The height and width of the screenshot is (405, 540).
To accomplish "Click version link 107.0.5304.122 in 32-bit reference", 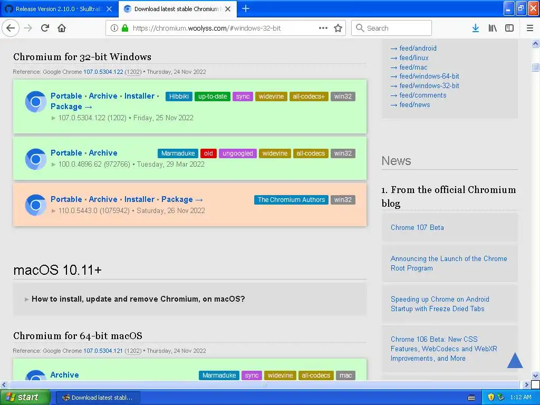I will coord(103,72).
